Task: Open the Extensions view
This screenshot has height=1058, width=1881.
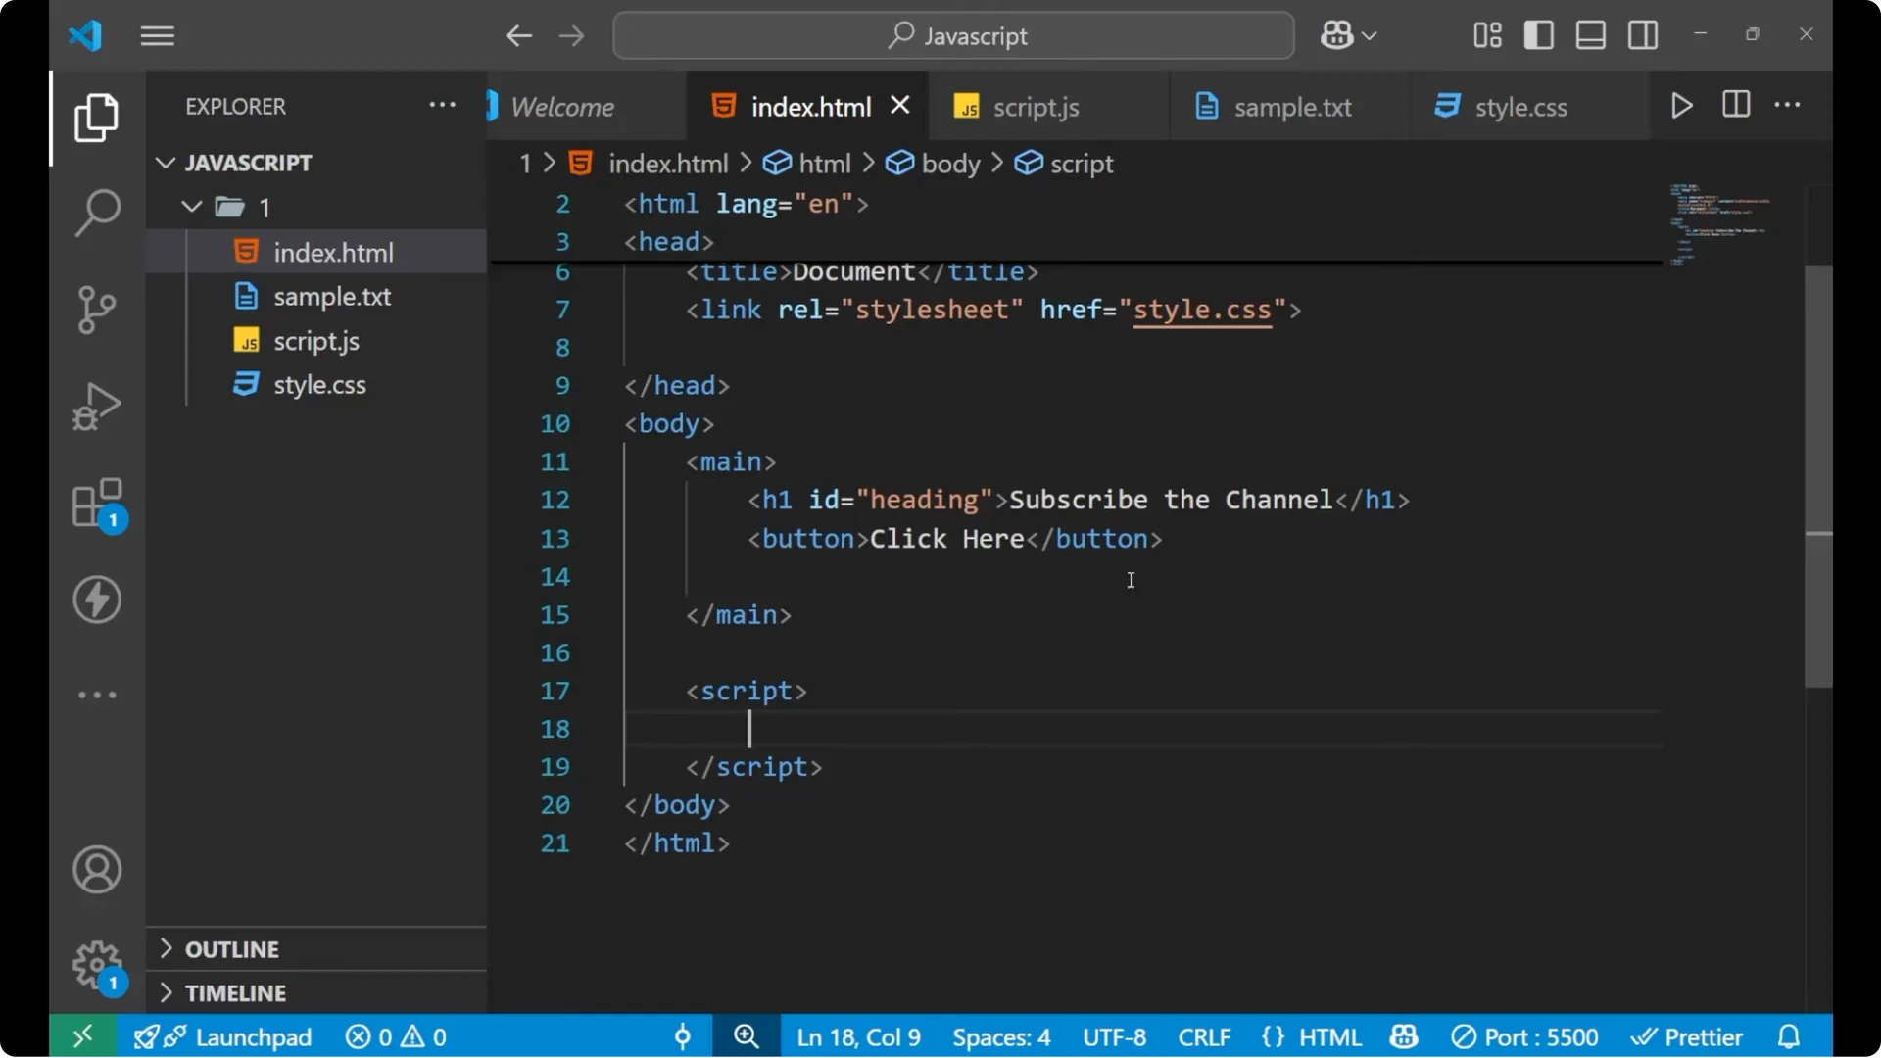Action: click(96, 502)
